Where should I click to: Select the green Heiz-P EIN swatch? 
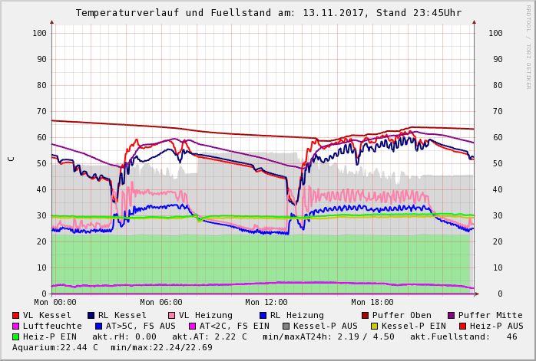pyautogui.click(x=16, y=336)
